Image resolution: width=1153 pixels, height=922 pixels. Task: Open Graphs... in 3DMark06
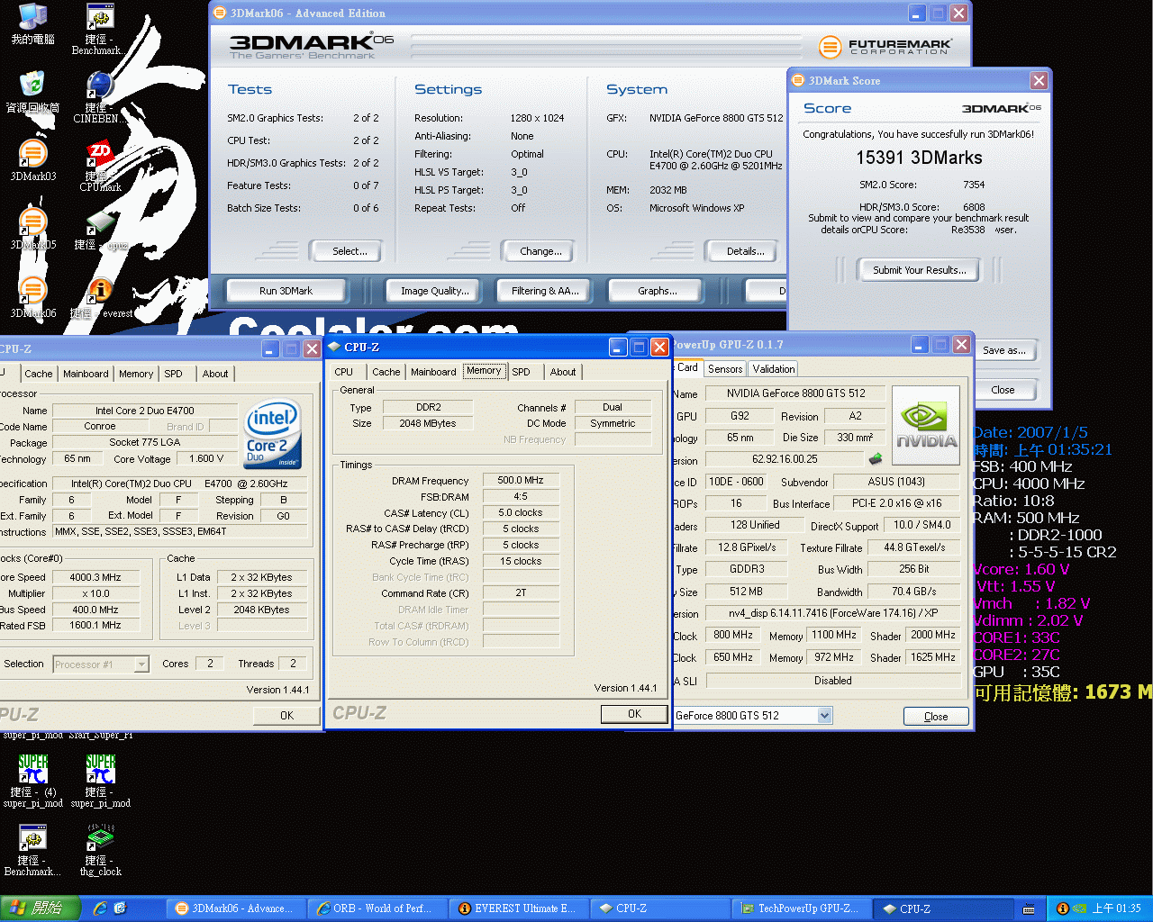click(x=658, y=291)
